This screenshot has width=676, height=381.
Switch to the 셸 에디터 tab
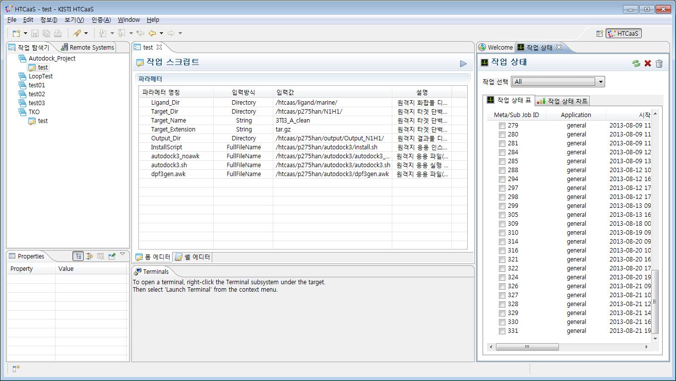192,257
